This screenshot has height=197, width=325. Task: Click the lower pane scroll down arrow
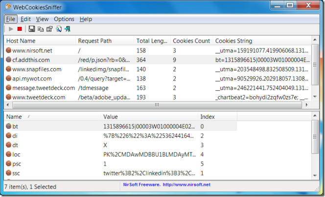315,175
